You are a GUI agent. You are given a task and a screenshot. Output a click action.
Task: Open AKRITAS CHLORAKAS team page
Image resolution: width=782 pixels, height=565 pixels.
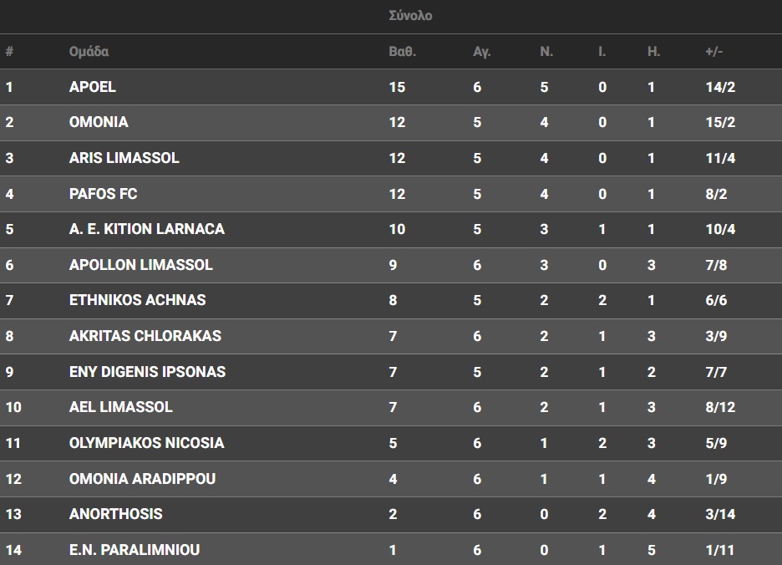[145, 336]
